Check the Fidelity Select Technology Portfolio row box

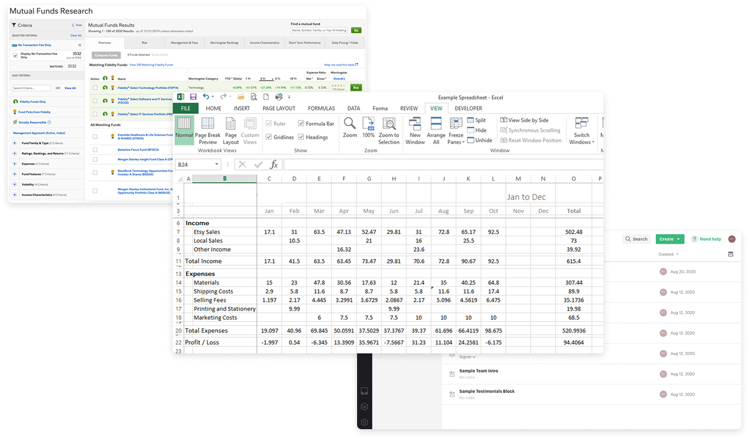pyautogui.click(x=95, y=87)
